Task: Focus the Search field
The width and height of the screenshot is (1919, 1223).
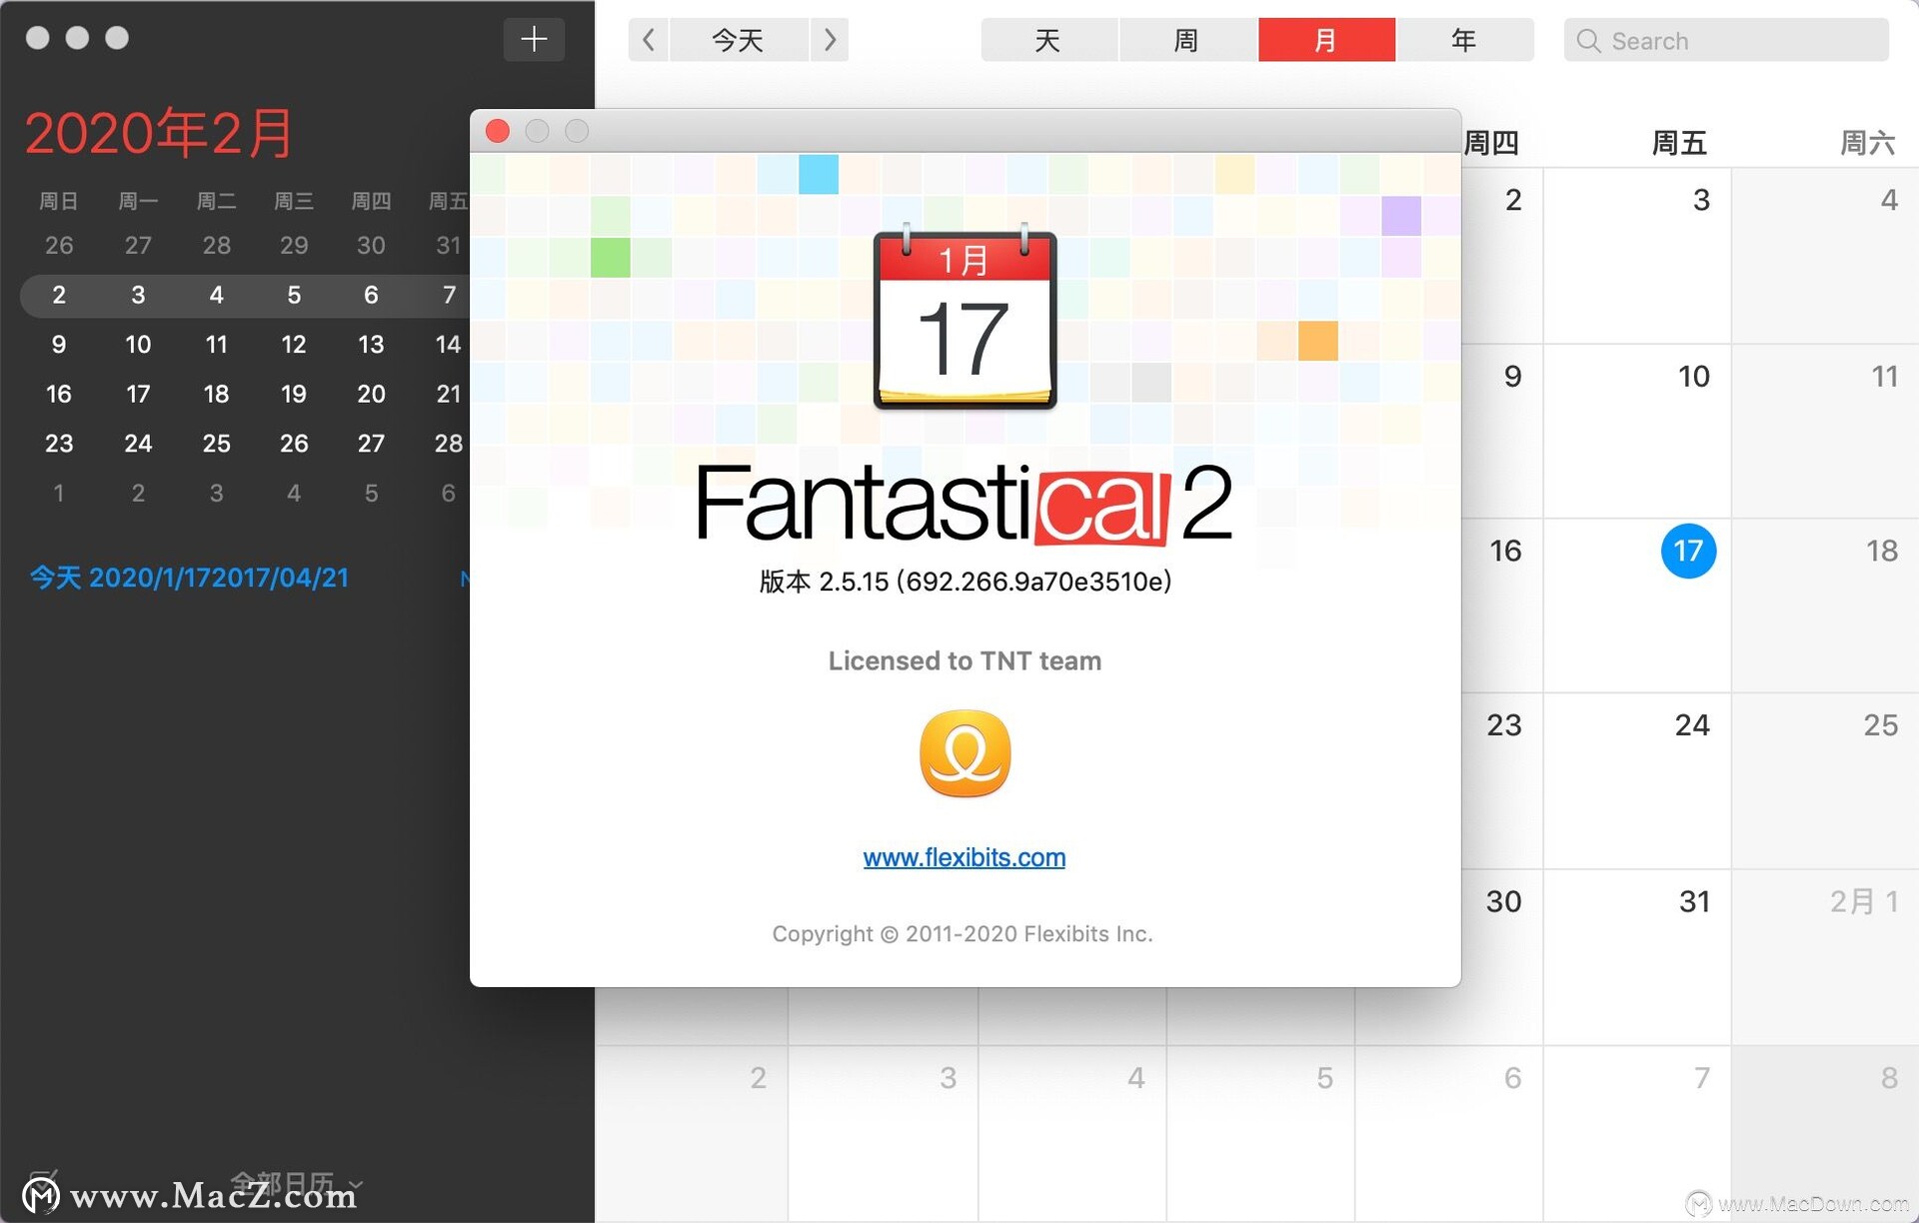Action: (1726, 40)
